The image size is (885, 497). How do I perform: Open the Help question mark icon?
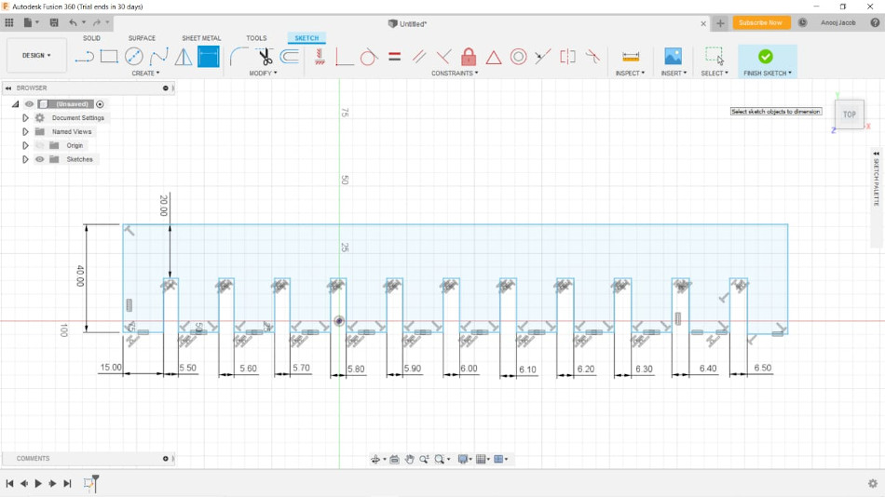tap(875, 22)
